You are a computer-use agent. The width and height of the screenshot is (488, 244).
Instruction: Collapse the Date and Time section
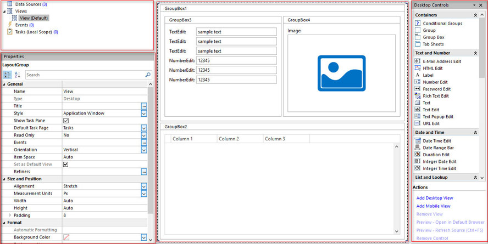(475, 133)
